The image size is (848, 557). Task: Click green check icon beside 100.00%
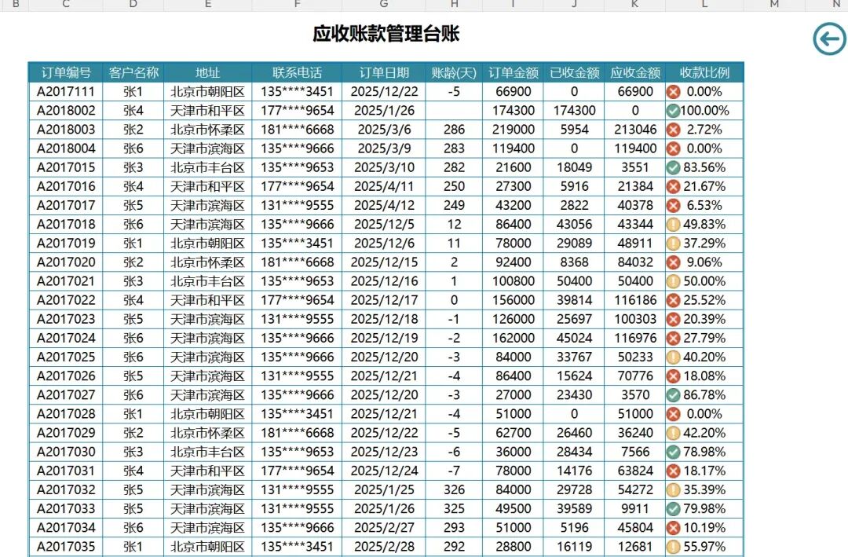coord(673,111)
